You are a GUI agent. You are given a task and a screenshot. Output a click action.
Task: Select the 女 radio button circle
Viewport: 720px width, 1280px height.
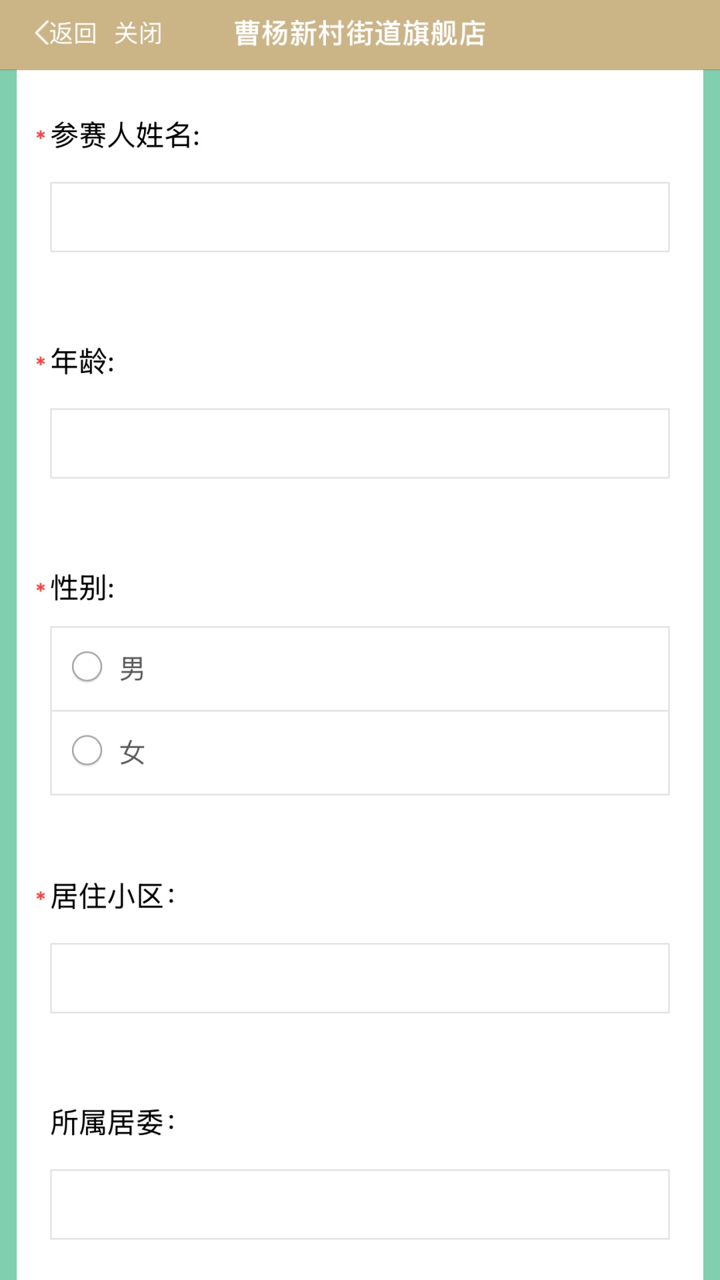coord(87,751)
